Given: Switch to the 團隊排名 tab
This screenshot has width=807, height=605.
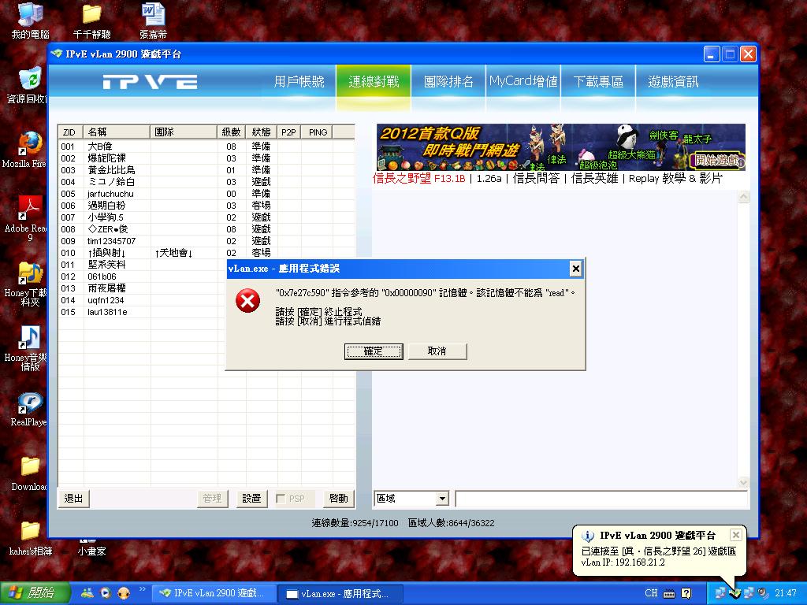Looking at the screenshot, I should pyautogui.click(x=448, y=82).
